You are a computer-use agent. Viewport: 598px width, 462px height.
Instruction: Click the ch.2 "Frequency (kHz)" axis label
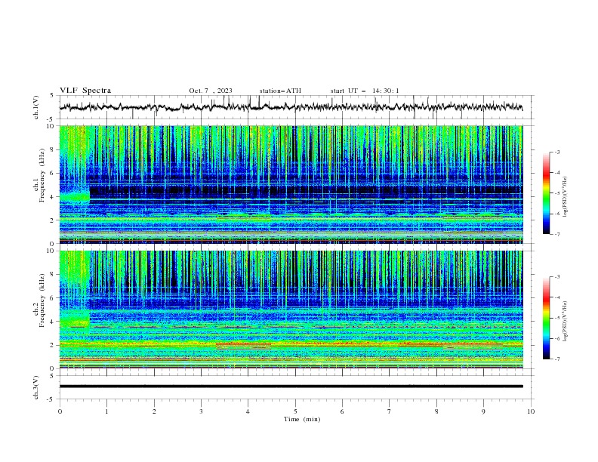tap(42, 300)
